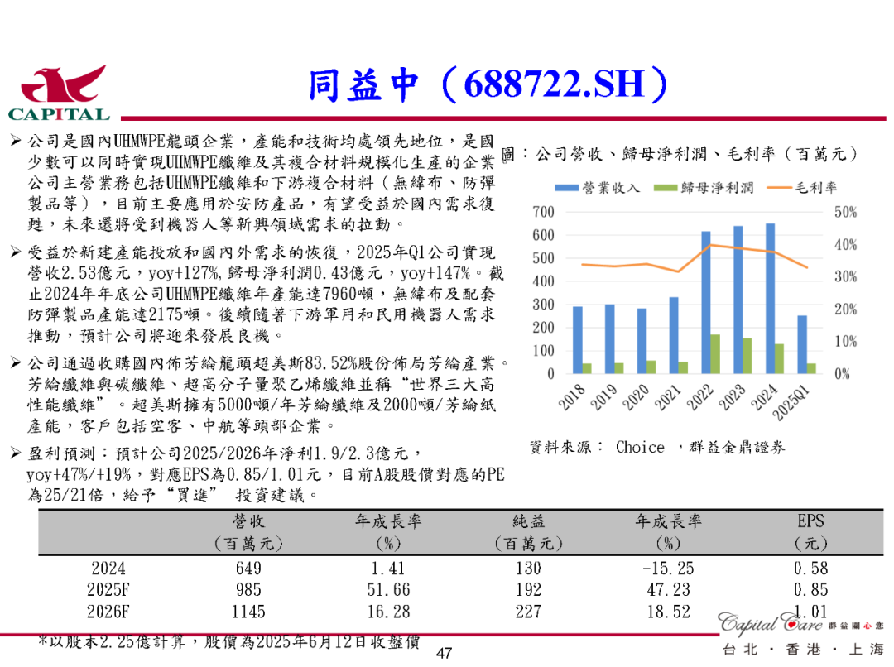This screenshot has width=894, height=667.
Task: Click the page number 47
Action: point(445,653)
